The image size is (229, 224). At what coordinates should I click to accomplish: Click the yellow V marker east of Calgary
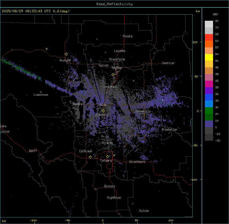(x=114, y=155)
